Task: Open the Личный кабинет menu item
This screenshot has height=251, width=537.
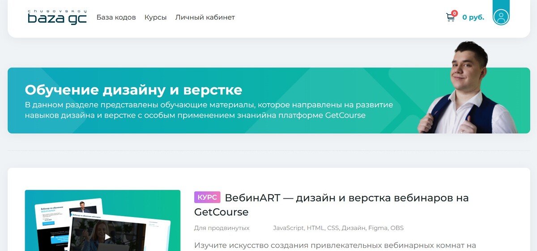Action: pyautogui.click(x=205, y=17)
